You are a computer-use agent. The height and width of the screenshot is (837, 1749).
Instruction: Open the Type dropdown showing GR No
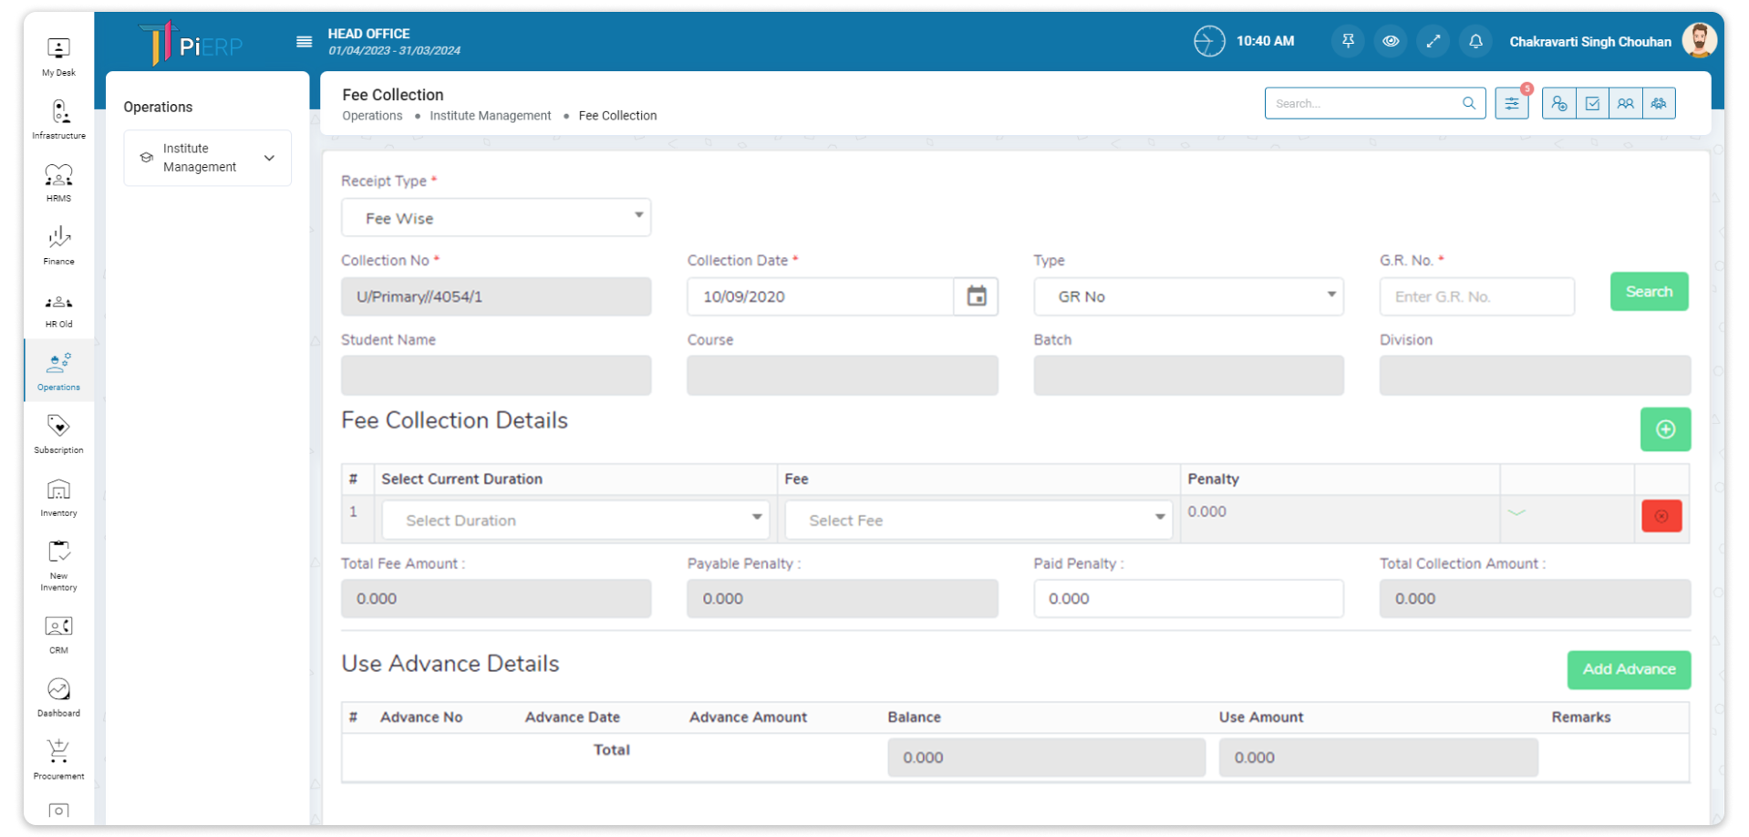(x=1187, y=296)
